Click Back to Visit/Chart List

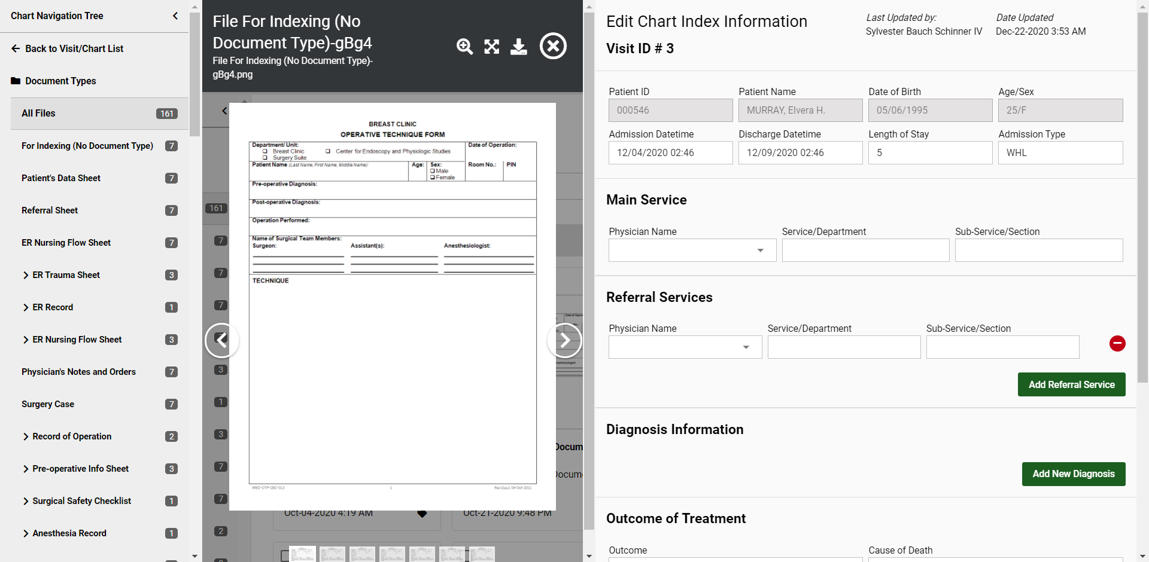(67, 48)
